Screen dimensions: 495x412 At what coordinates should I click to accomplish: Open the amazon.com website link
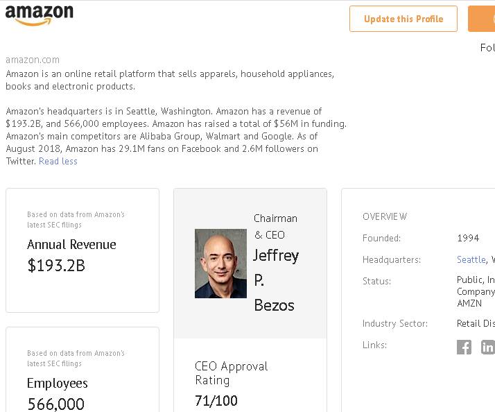pos(33,60)
